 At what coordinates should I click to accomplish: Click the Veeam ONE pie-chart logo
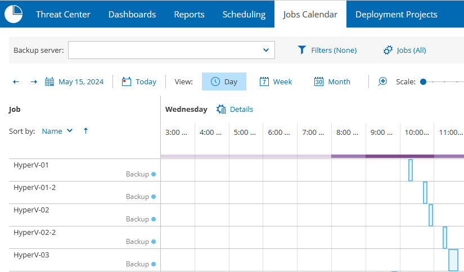click(13, 14)
